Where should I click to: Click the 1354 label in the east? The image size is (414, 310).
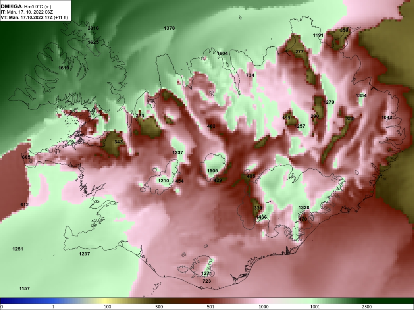(x=361, y=96)
